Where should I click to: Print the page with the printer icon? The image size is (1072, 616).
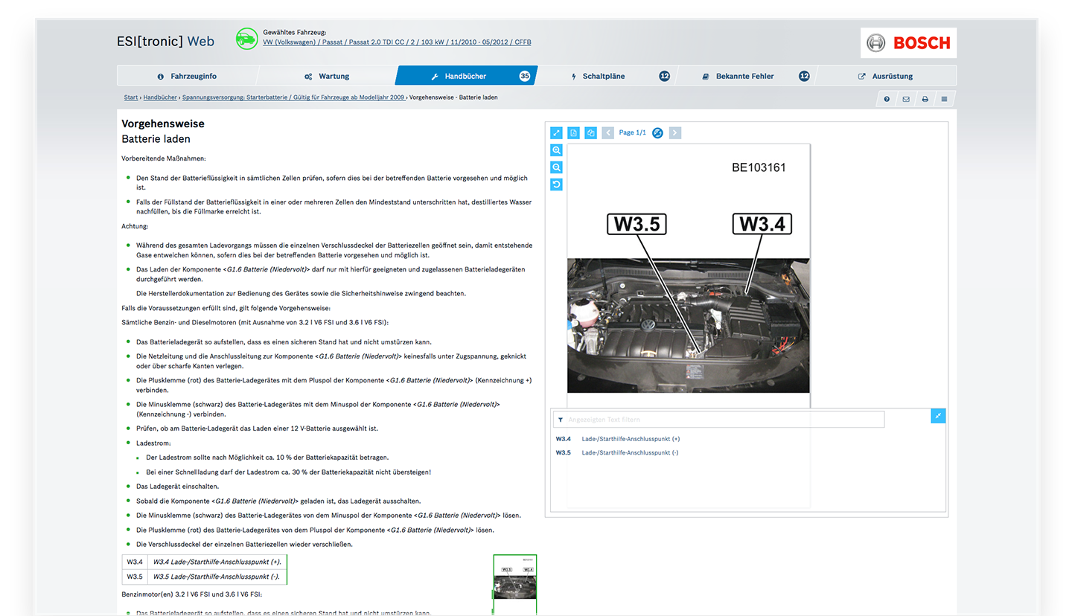(x=925, y=99)
